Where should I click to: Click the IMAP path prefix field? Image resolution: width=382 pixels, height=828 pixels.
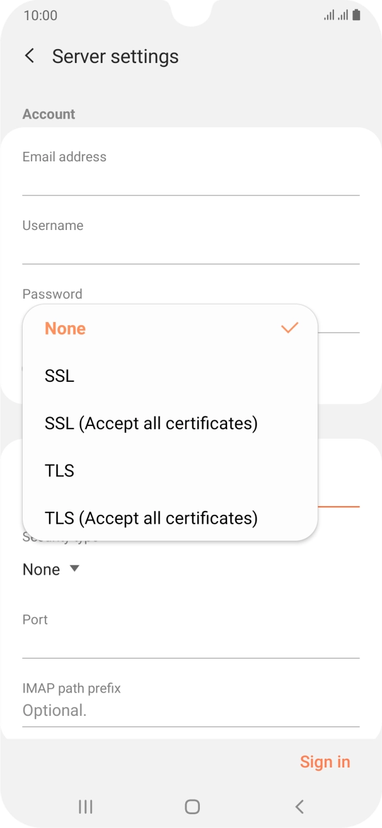[x=190, y=711]
